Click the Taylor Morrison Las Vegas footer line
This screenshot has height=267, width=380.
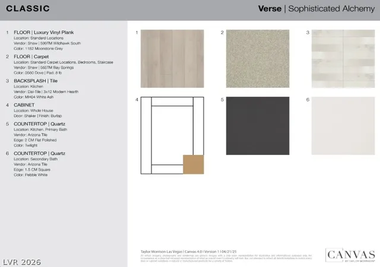[188, 252]
